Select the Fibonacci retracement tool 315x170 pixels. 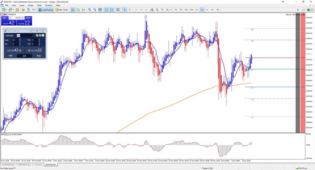point(157,10)
